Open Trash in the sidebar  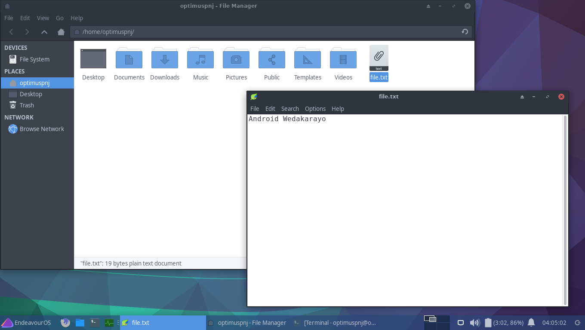click(x=37, y=105)
